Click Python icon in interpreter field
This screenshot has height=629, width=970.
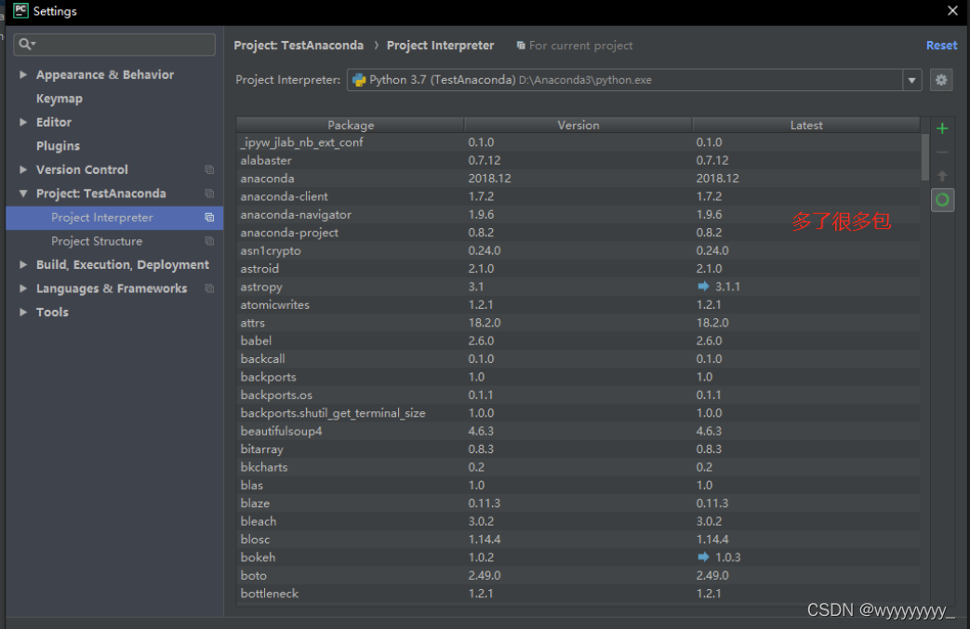pos(359,80)
